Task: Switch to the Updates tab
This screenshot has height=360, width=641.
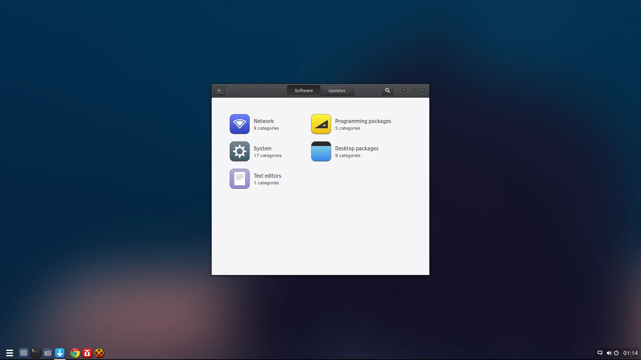Action: tap(337, 90)
